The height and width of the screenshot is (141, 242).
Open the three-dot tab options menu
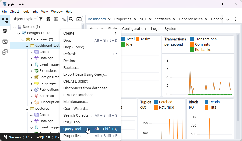click(235, 19)
